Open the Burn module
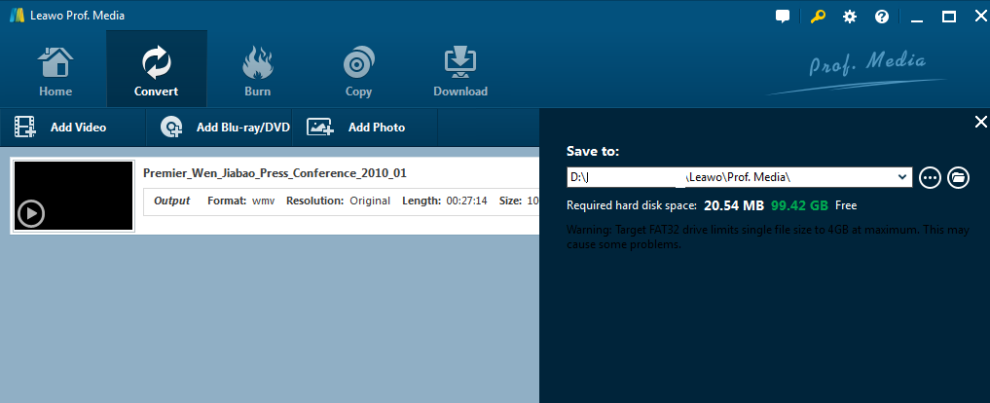 click(258, 69)
